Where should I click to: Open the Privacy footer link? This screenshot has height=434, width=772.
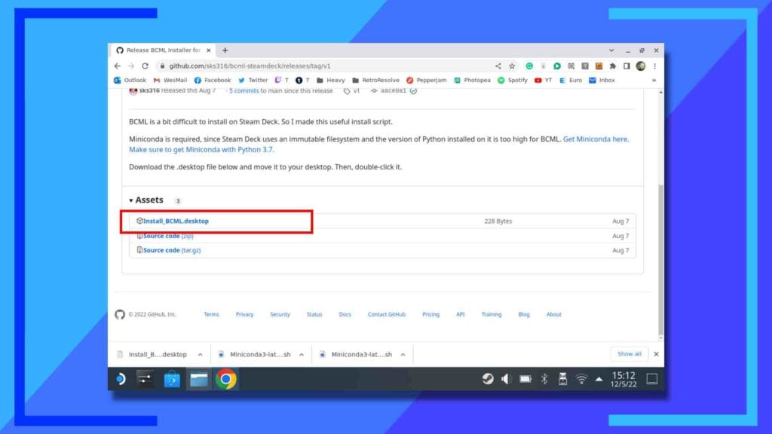[244, 314]
